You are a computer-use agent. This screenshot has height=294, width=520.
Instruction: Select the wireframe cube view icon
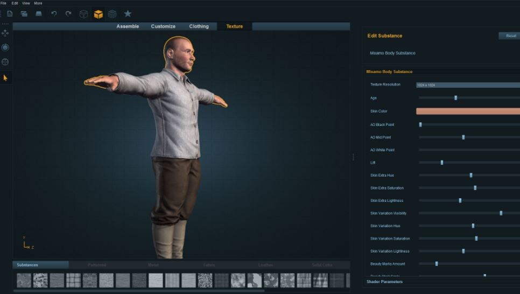tap(83, 14)
